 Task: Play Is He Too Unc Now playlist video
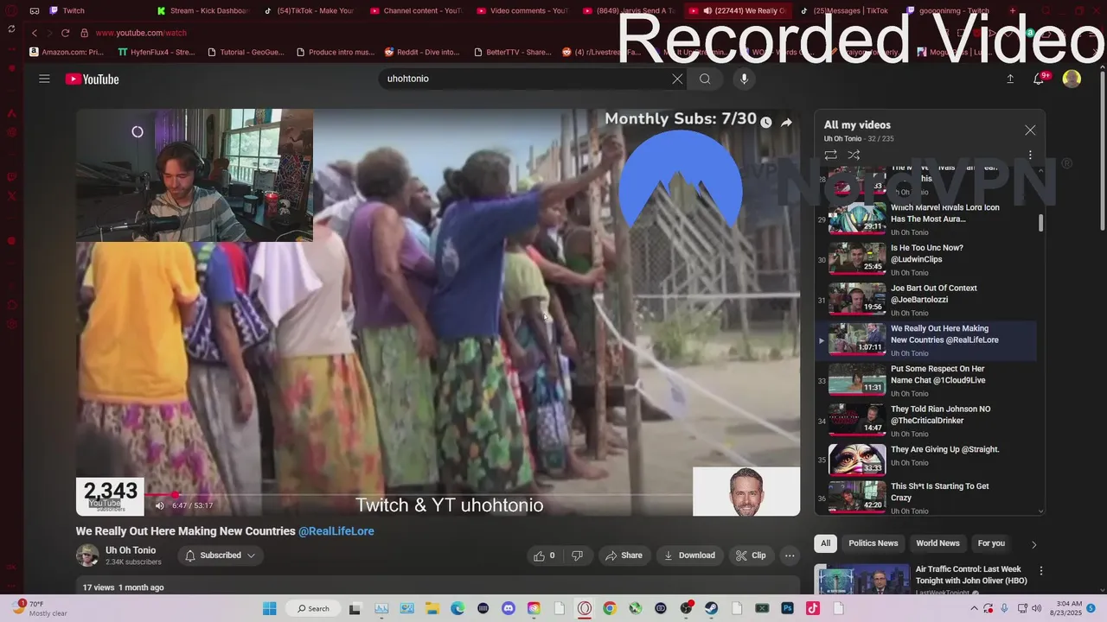925,259
